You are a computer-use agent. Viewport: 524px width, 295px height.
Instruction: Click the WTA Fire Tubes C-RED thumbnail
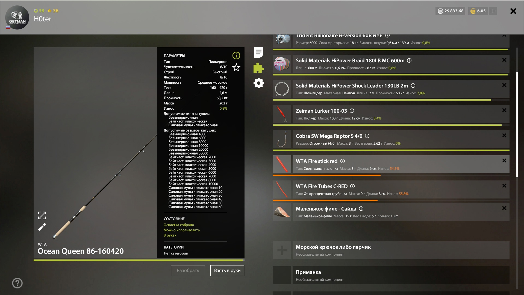[282, 189]
